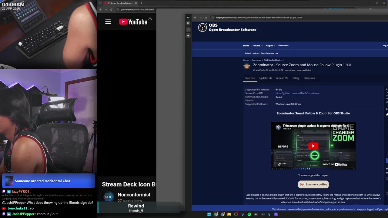This screenshot has width=388, height=218.
Task: Open File Explorer from the taskbar
Action: (229, 214)
